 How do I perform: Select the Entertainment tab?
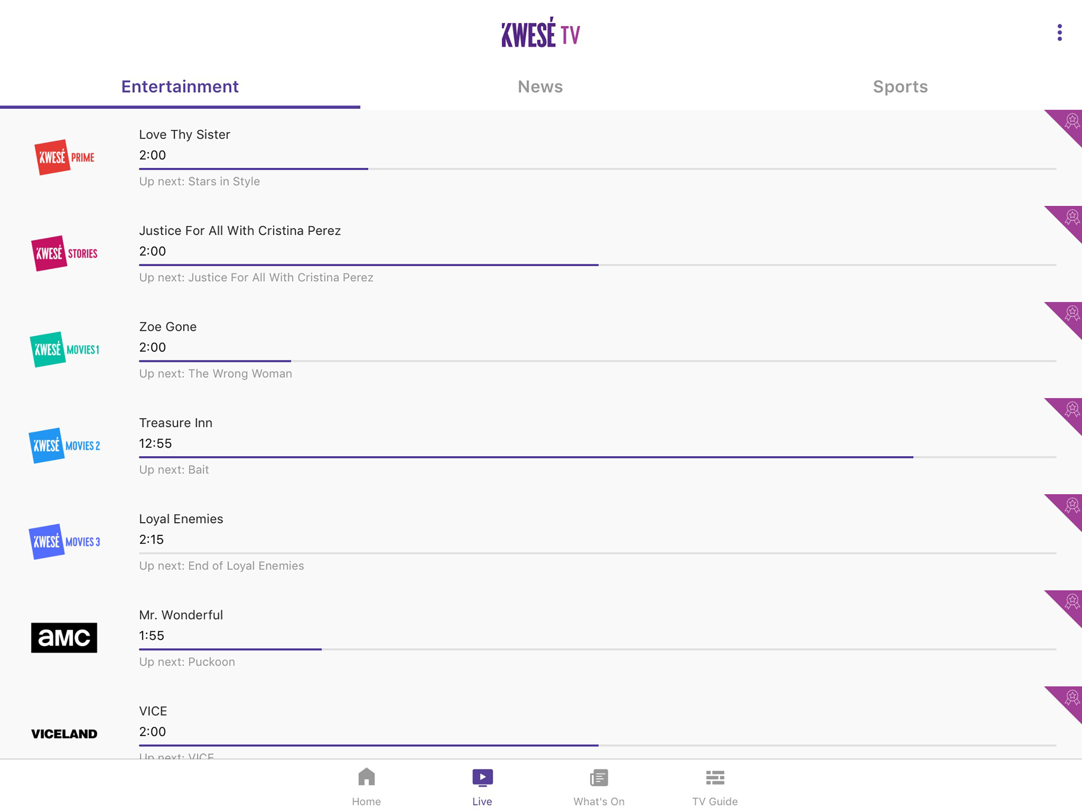point(179,87)
